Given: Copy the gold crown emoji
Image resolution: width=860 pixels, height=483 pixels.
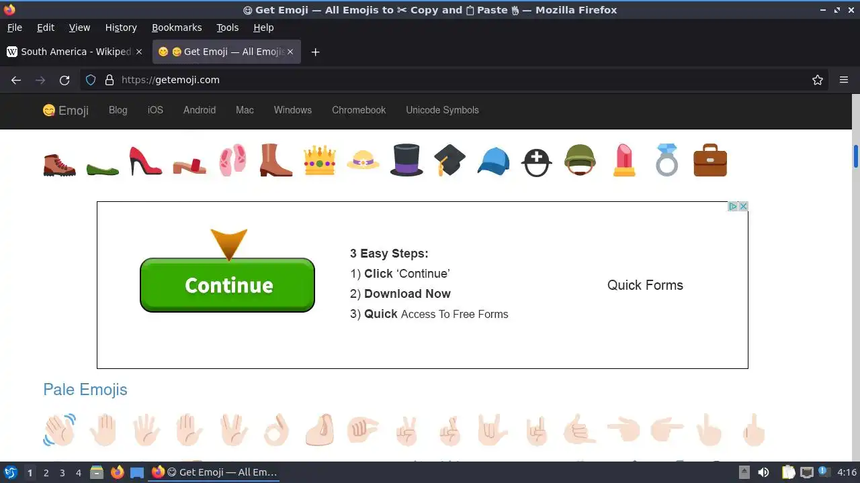Looking at the screenshot, I should (319, 162).
